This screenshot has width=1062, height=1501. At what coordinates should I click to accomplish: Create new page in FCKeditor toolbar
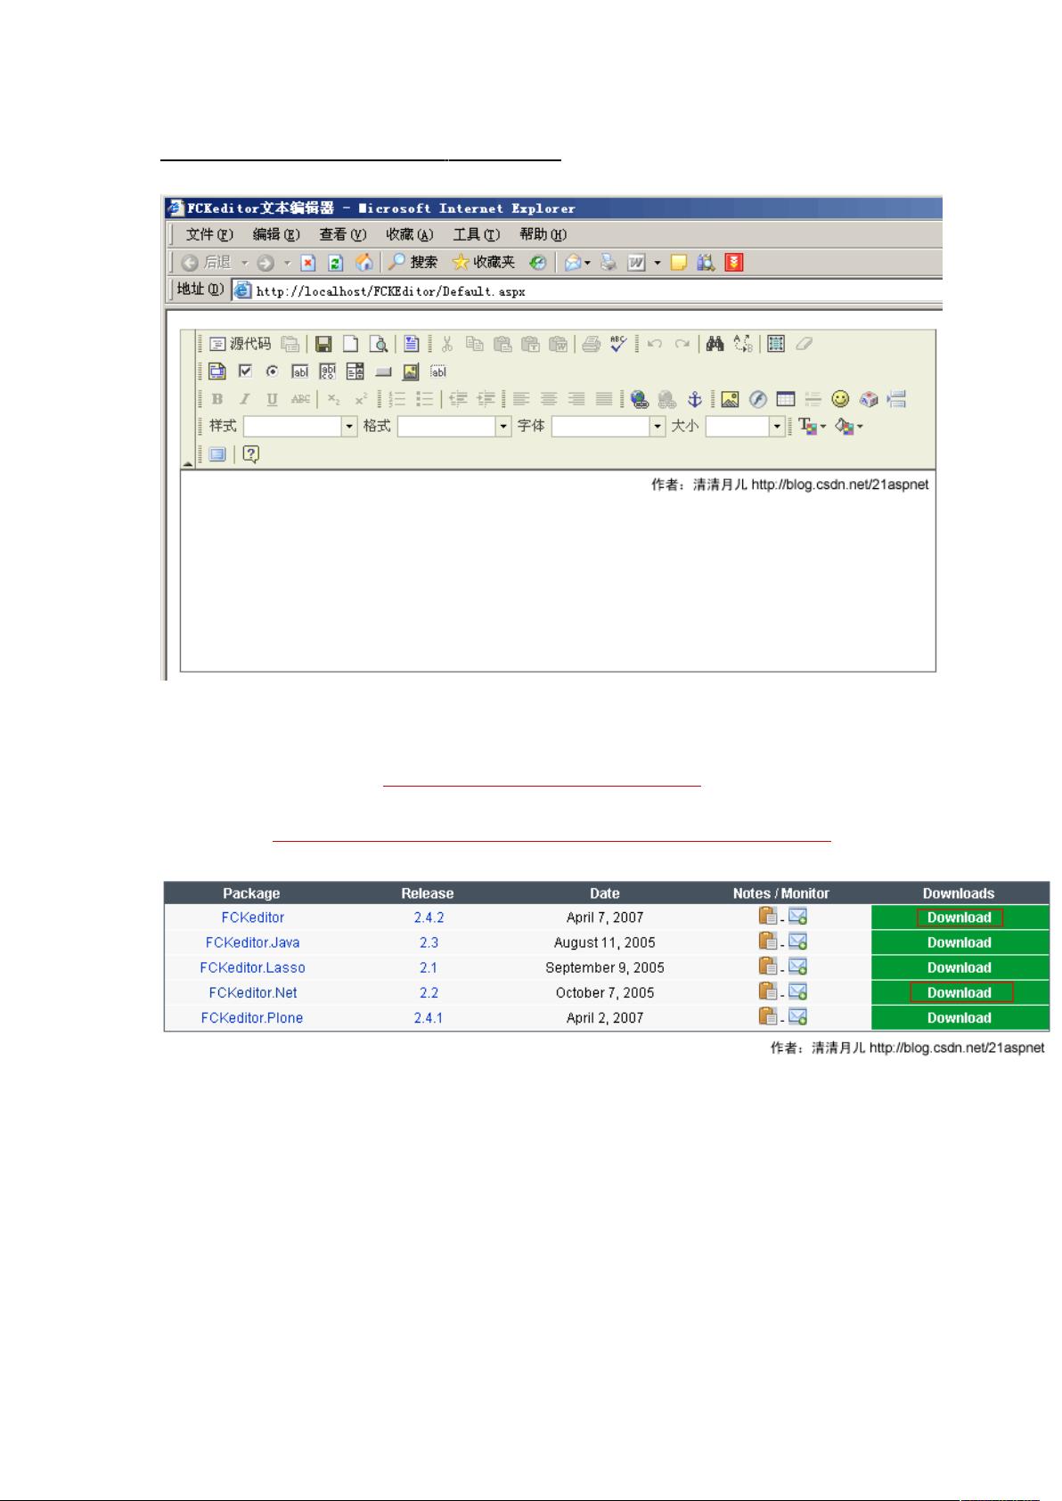(351, 344)
